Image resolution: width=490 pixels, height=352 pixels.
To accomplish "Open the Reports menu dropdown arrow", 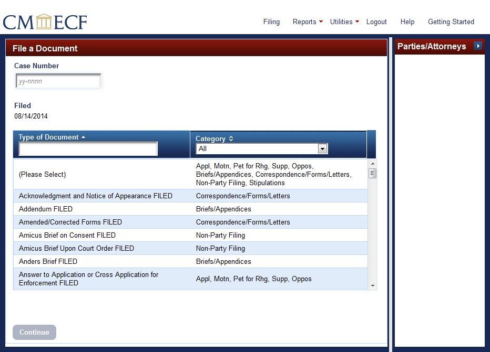I will pos(321,22).
